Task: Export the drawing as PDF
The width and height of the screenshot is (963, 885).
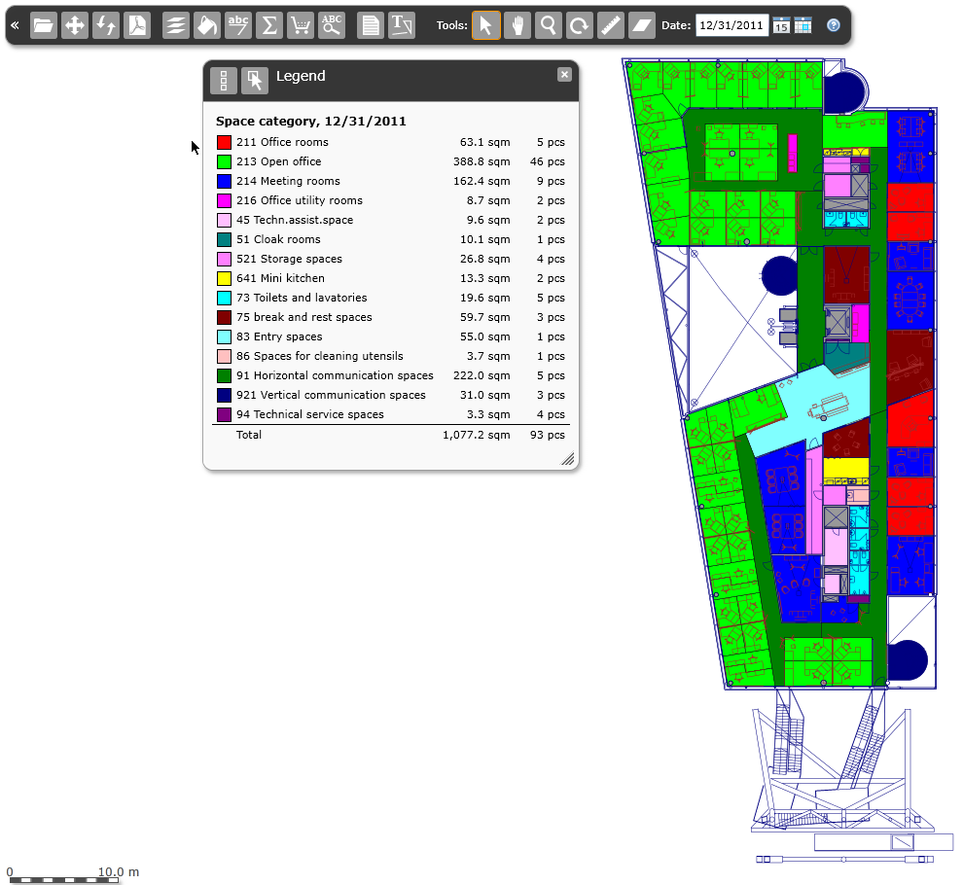Action: point(137,25)
